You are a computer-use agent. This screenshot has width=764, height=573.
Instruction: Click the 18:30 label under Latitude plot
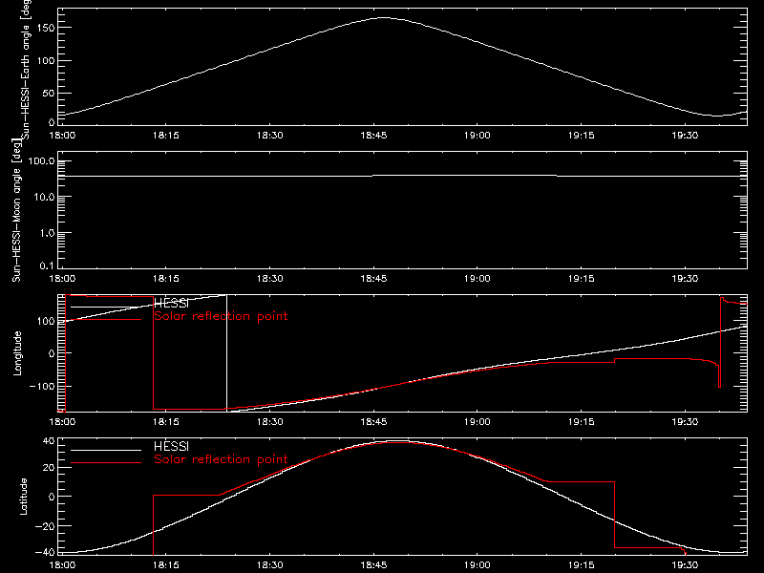point(270,565)
